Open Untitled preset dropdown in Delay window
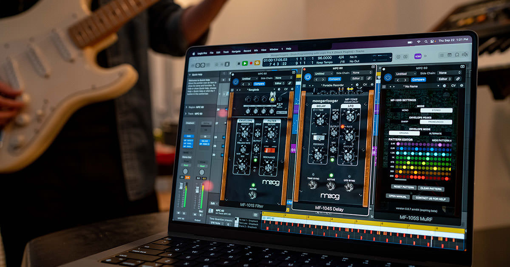The width and height of the screenshot is (510, 267). coord(324,73)
